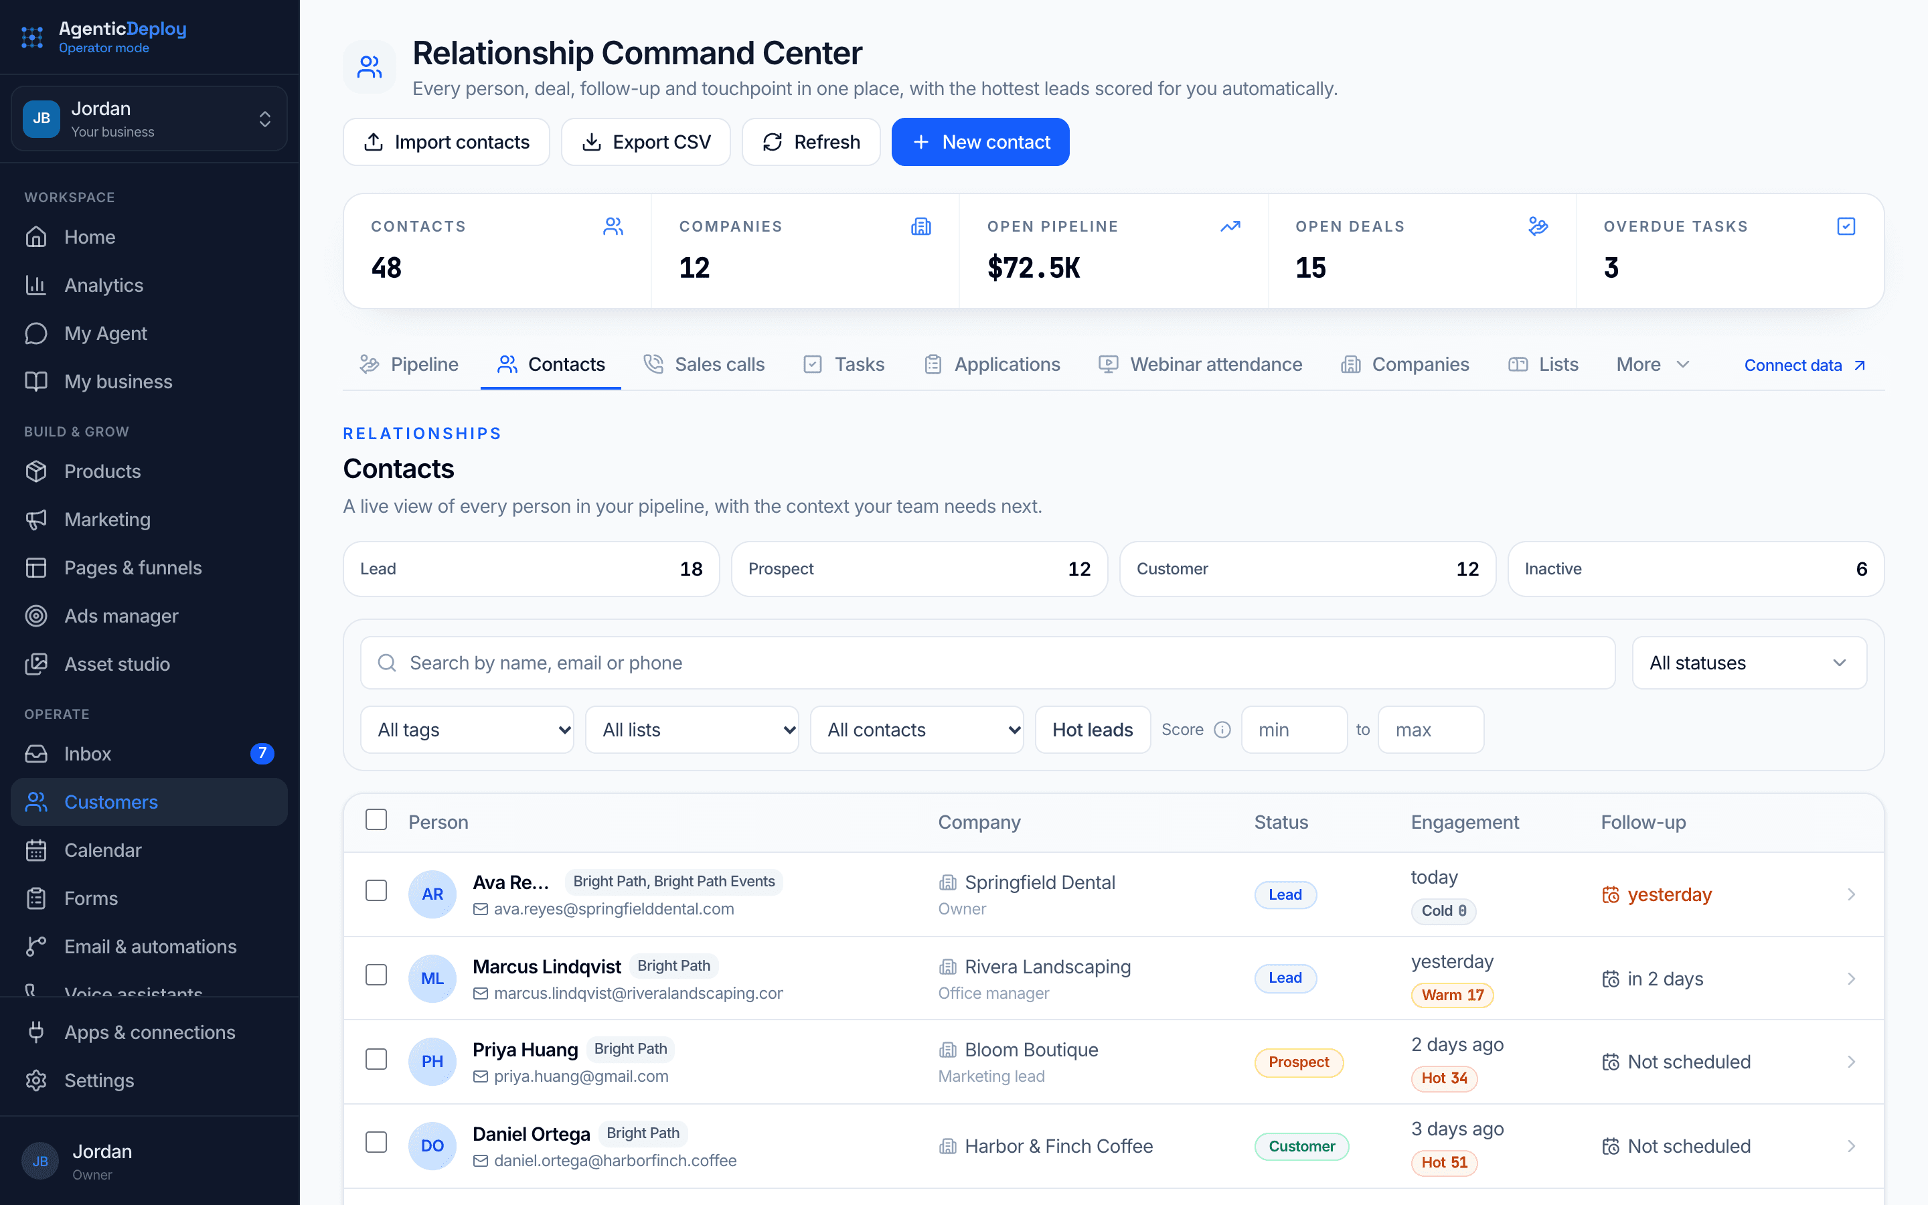
Task: Open the All tags dropdown
Action: pos(467,730)
